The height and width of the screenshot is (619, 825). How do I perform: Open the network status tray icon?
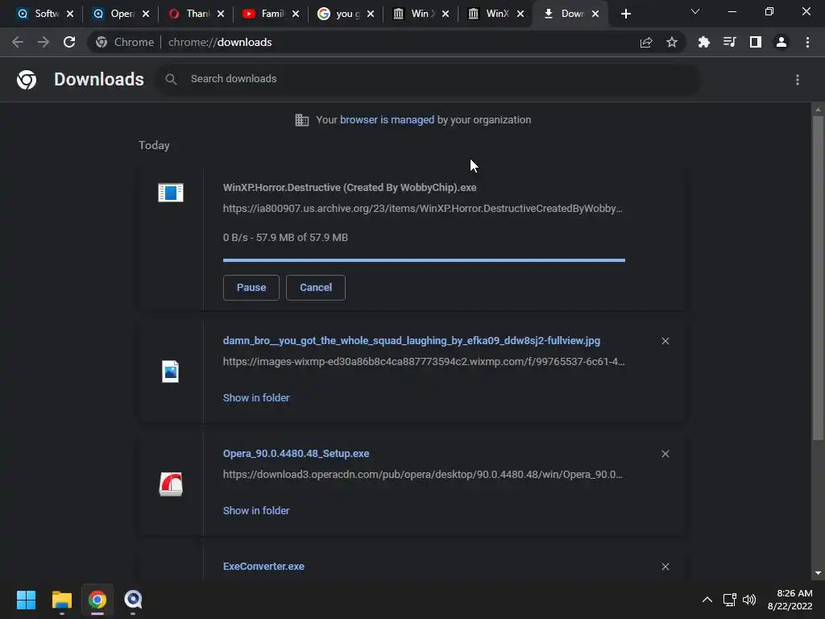pos(729,600)
